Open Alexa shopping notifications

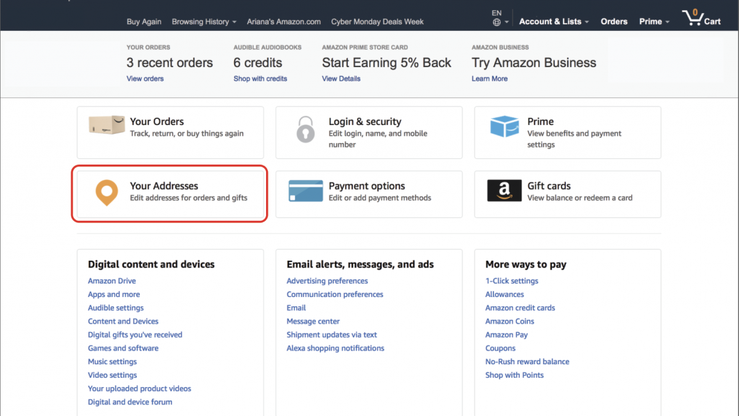point(336,349)
